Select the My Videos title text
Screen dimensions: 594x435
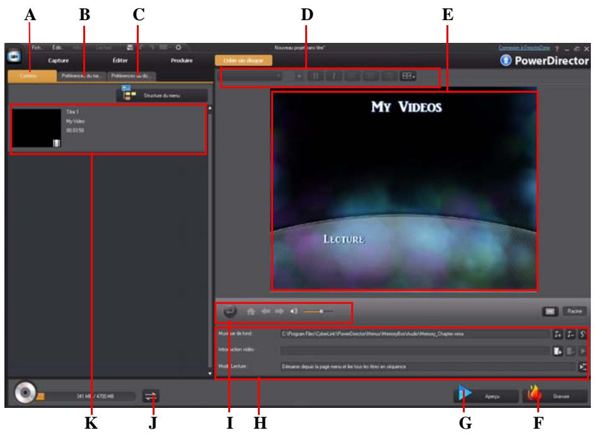pyautogui.click(x=407, y=107)
